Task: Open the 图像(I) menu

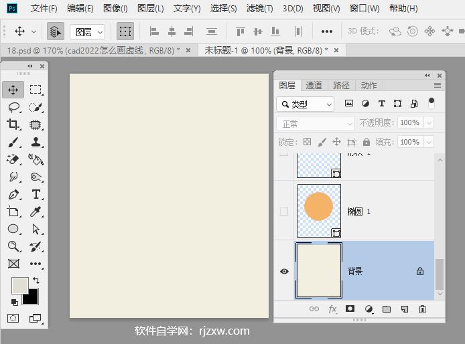Action: 115,8
